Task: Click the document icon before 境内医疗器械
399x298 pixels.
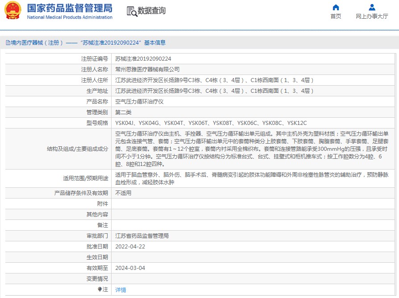Action: coord(8,43)
